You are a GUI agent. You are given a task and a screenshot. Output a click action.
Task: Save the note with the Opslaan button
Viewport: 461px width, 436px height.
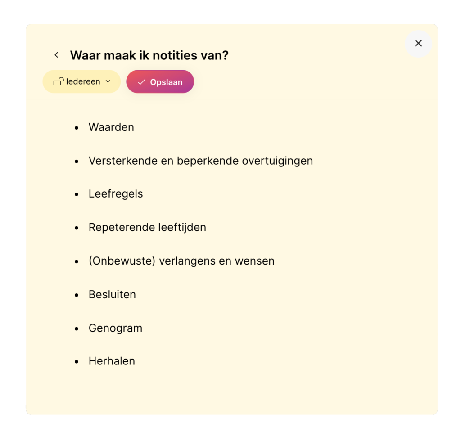click(160, 82)
